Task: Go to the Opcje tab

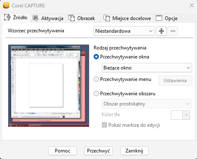Action: 166,18
